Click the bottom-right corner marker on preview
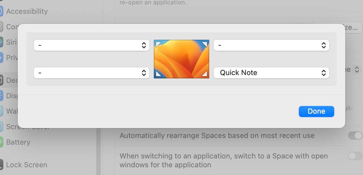This screenshot has height=175, width=363. (204, 74)
